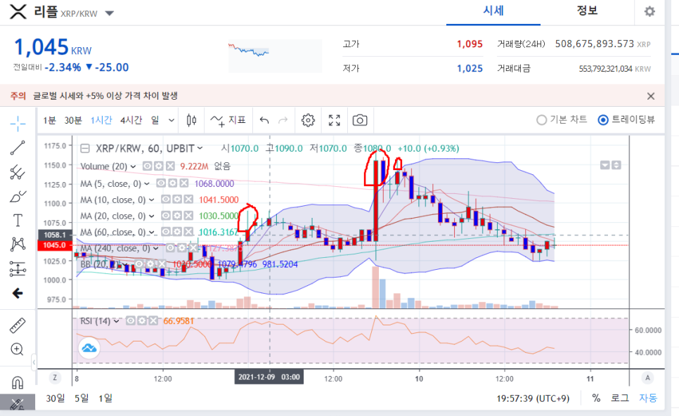
Task: Select the trend line drawing tool
Action: (18, 148)
